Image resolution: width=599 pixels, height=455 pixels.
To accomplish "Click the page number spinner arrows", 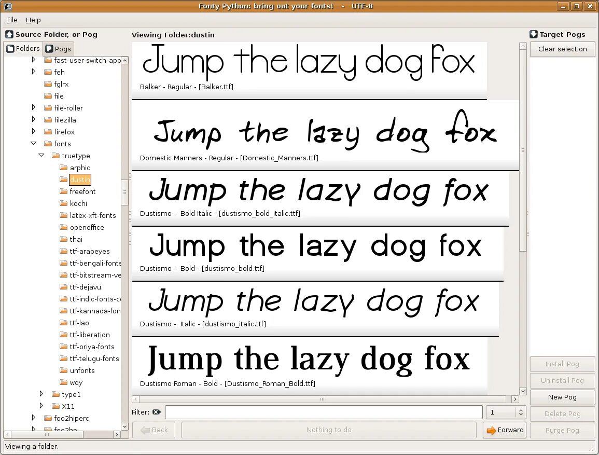I will click(x=520, y=412).
